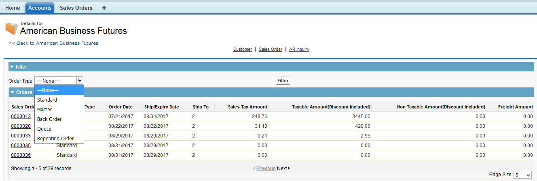Open the AR Inquiry link
The image size is (537, 181).
click(x=299, y=49)
